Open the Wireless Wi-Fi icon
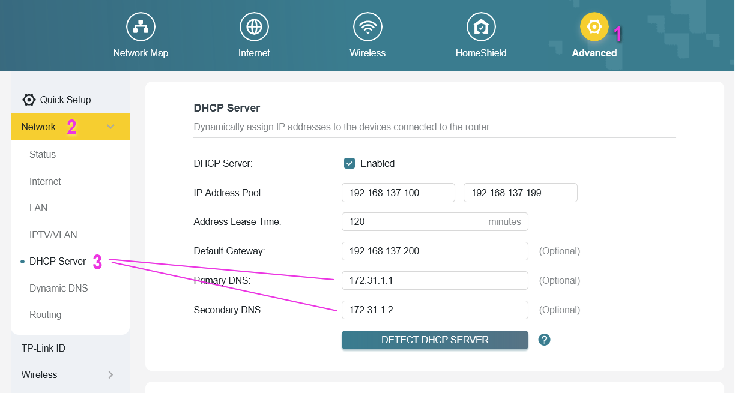 point(367,27)
